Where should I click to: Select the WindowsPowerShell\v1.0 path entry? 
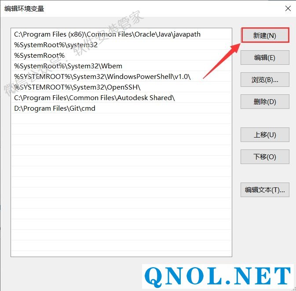tap(121, 77)
